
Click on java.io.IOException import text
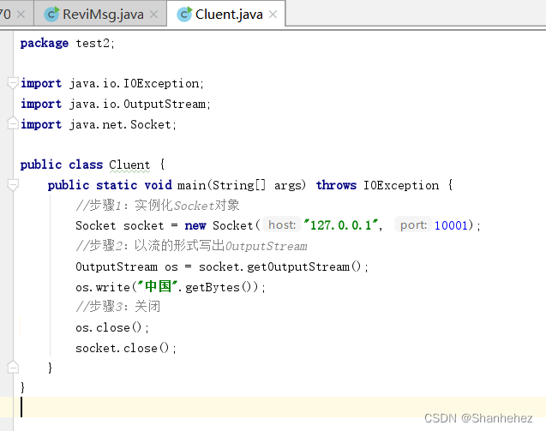tap(136, 84)
